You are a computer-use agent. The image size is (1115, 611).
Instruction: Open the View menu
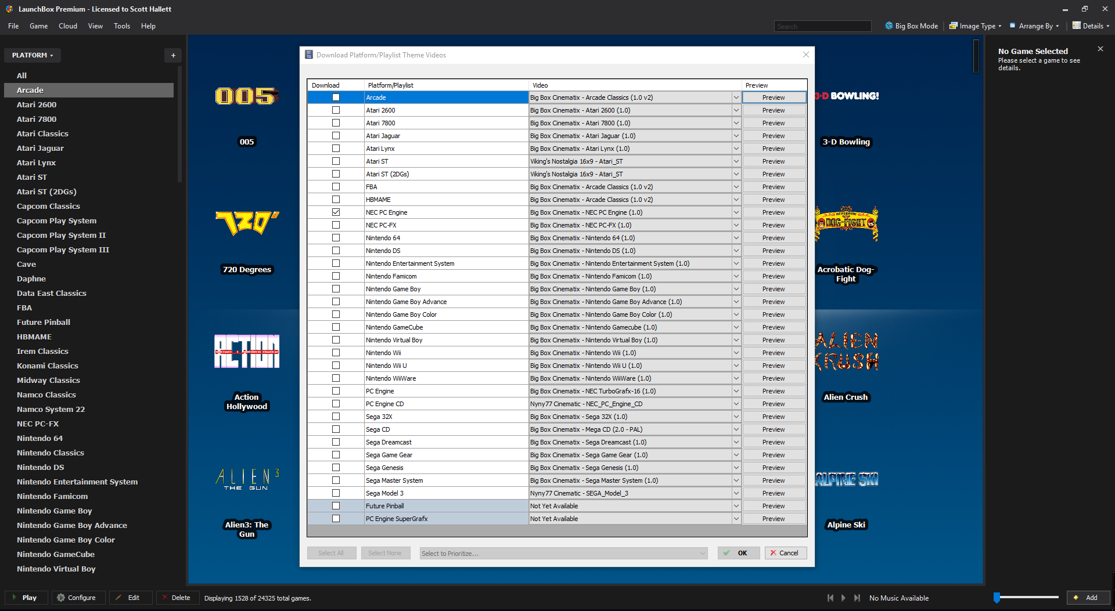[x=95, y=26]
